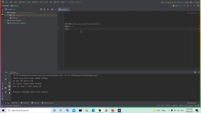Click main.py breadcrumb in navigation bar
This screenshot has height=113, width=201.
15,6
